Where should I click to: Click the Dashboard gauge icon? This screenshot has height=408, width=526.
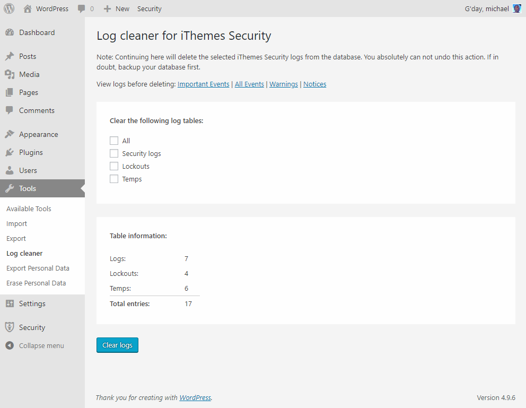pos(10,32)
